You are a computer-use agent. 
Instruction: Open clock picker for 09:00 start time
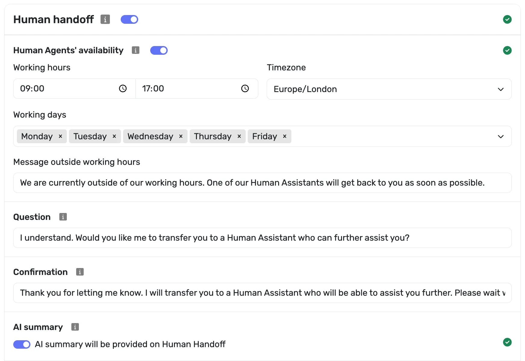[123, 88]
